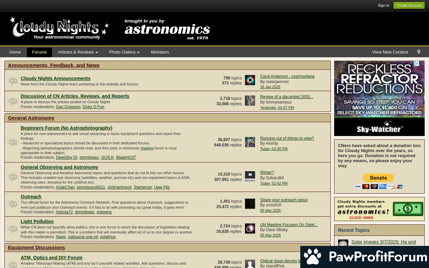
Task: Open the Running out of things to view? topic
Action: tap(287, 138)
